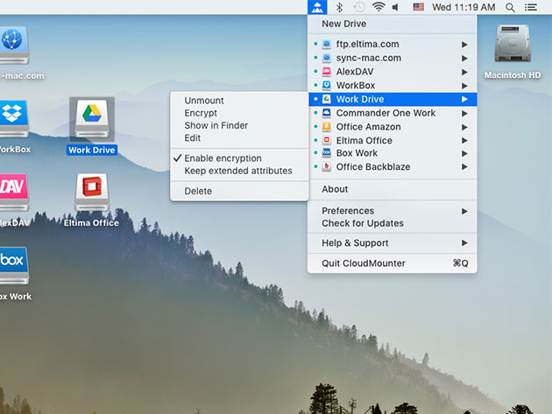
Task: Expand WorkBox submenu arrow
Action: pos(464,86)
